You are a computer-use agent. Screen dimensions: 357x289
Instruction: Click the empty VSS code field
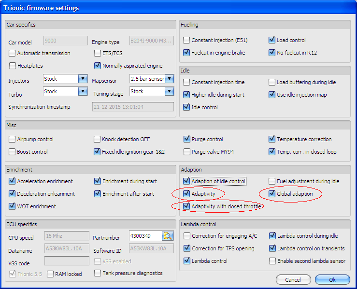pos(67,261)
